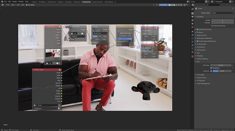This screenshot has height=131, width=235.
Task: Click the Movie Clip node preview icon
Action: tap(60, 26)
